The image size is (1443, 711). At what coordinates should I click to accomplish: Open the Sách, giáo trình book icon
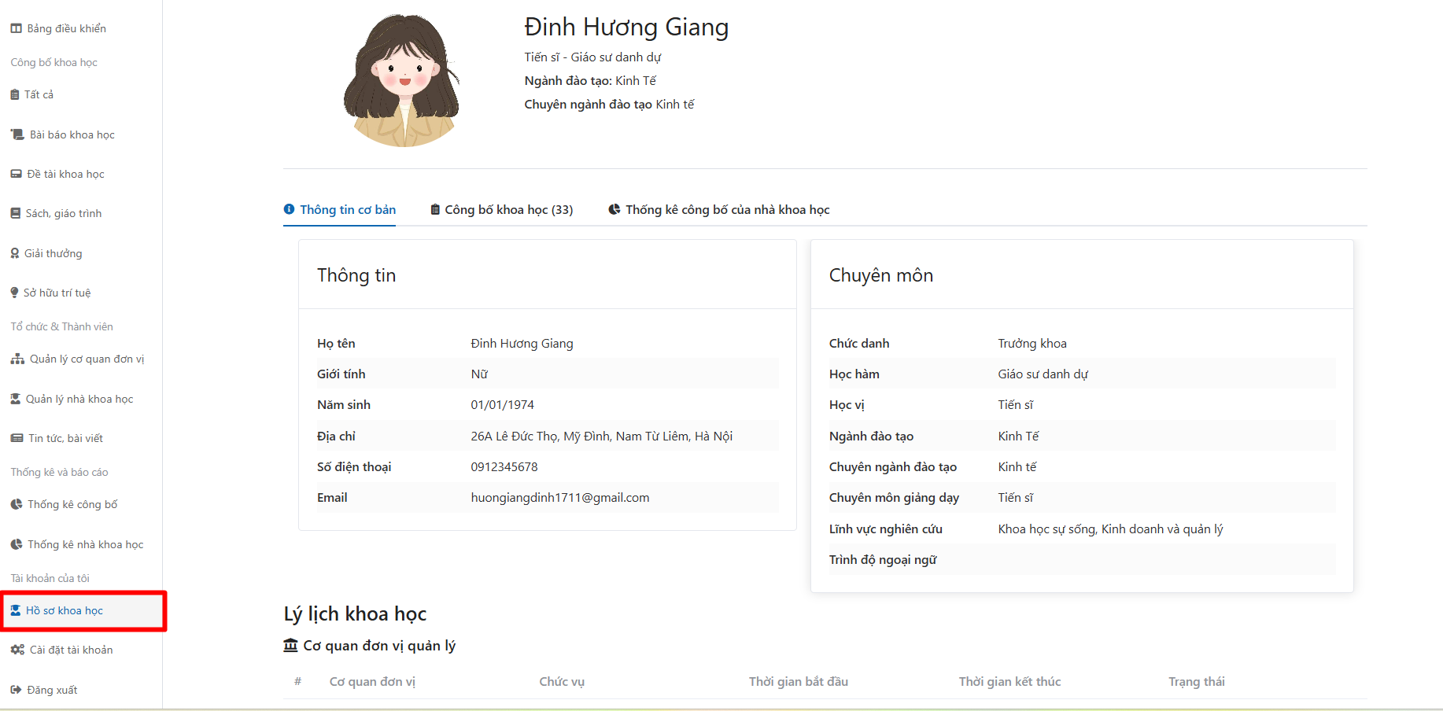16,213
